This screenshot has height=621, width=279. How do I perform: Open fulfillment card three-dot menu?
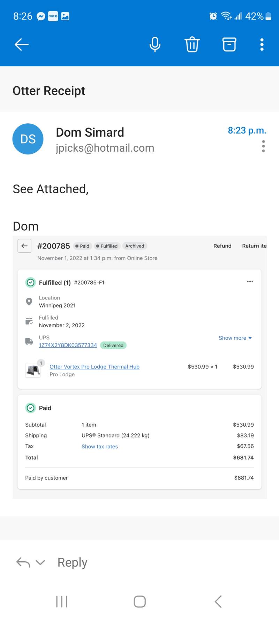(250, 281)
